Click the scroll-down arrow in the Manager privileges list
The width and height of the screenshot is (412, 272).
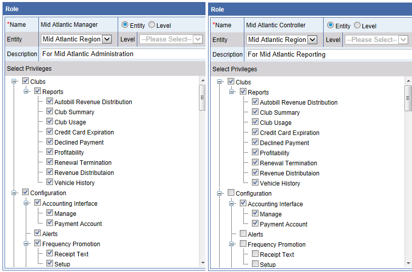point(202,263)
